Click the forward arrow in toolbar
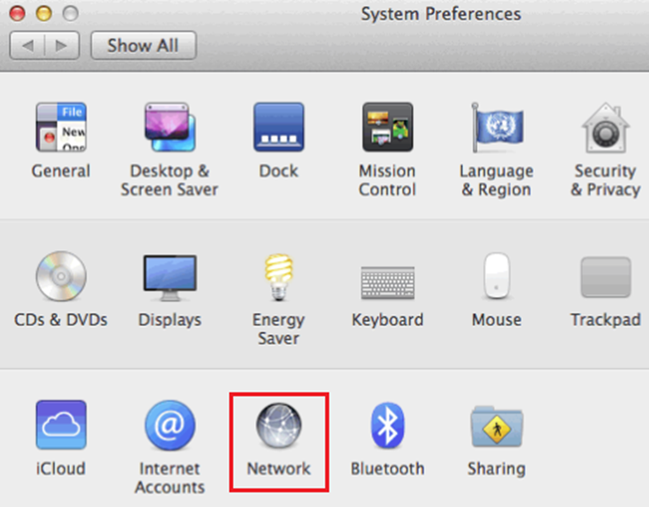Image resolution: width=649 pixels, height=507 pixels. (62, 45)
